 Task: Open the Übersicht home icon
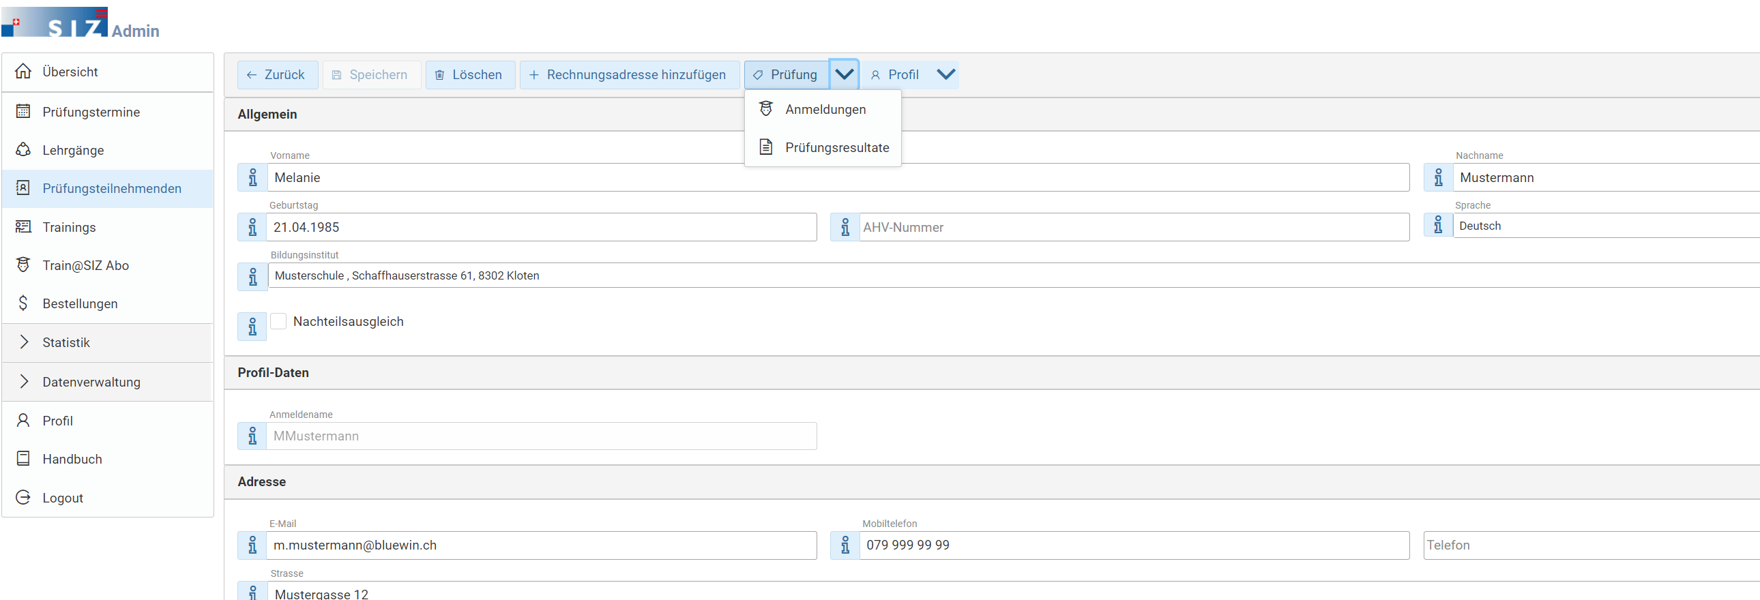[x=23, y=71]
